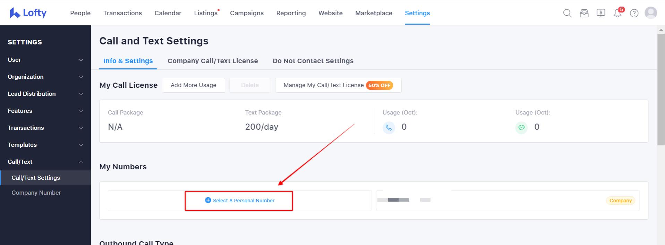Click the Lofty logo
Screen dimensions: 665x245
tap(28, 13)
